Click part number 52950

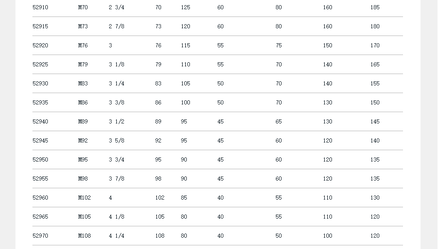(x=40, y=160)
